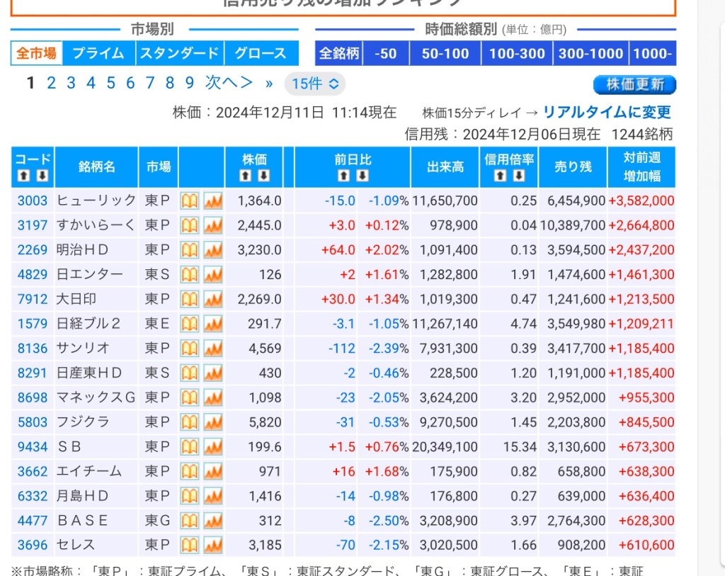The height and width of the screenshot is (576, 725).
Task: Sort 株価 column descending with down arrow
Action: coord(264,176)
